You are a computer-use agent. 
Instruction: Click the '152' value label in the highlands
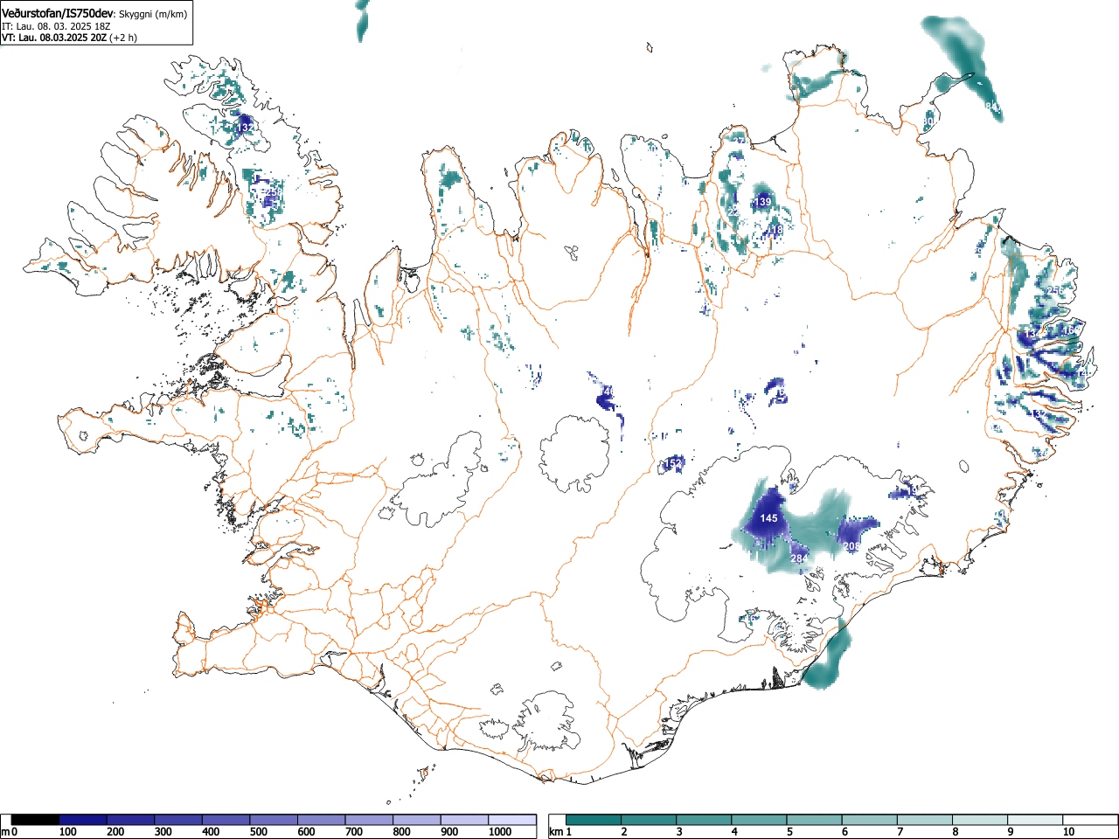pos(673,462)
